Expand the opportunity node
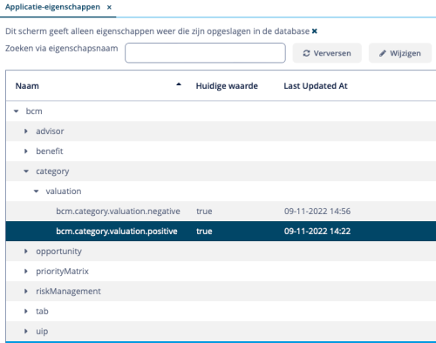436x343 pixels. [x=26, y=252]
